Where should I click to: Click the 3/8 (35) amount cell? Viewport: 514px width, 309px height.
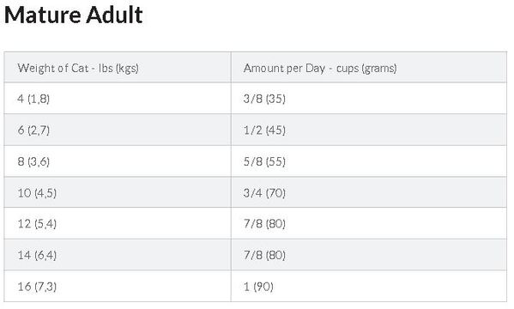369,99
